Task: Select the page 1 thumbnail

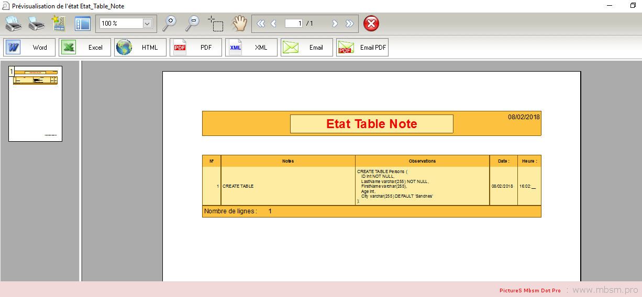Action: (x=35, y=104)
